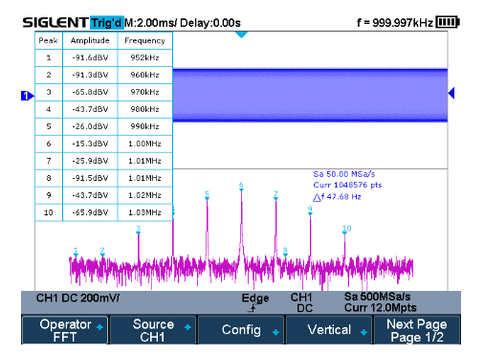484x355 pixels.
Task: Click the 1.02MHz frequency cell
Action: (x=144, y=195)
